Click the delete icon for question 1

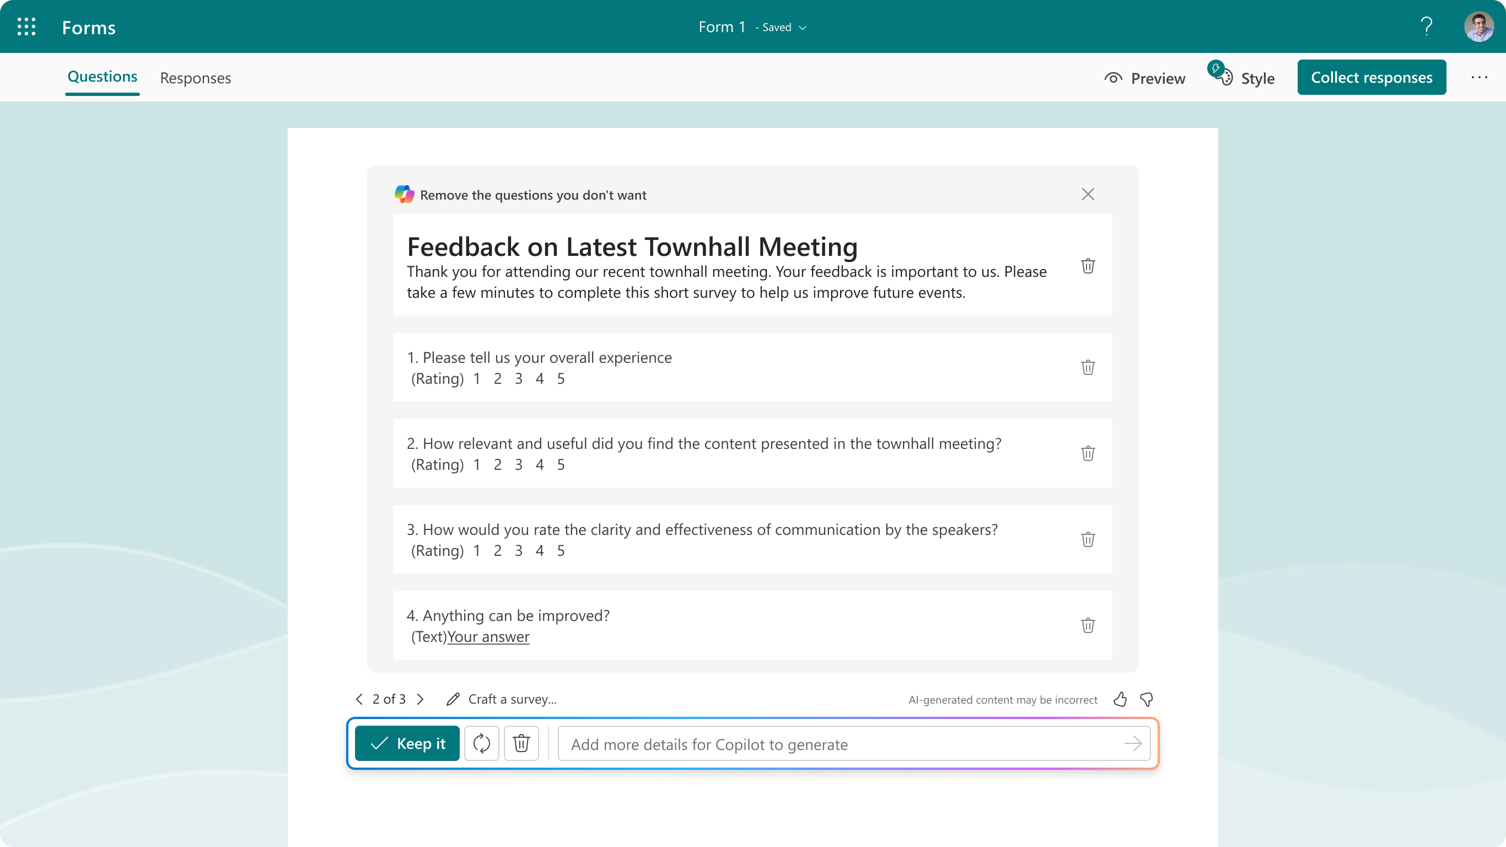pyautogui.click(x=1087, y=367)
